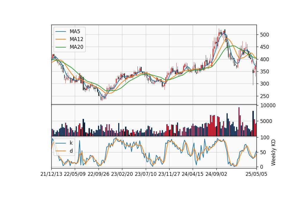Viewport: 285px width, 205px height.
Task: Click the 23/11/27 date tick label
Action: [169, 174]
